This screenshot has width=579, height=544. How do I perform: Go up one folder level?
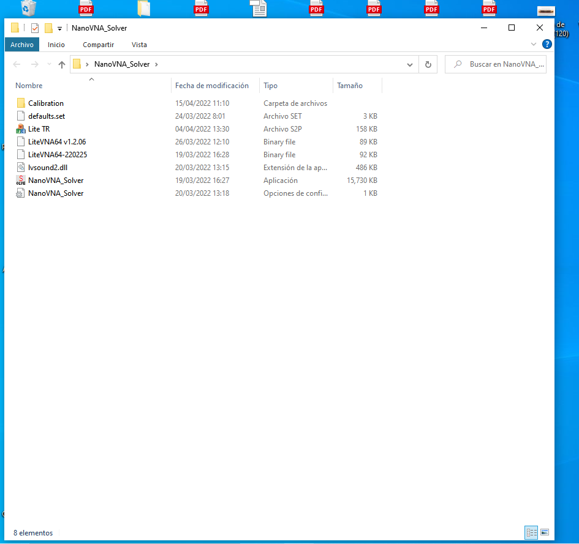click(62, 64)
